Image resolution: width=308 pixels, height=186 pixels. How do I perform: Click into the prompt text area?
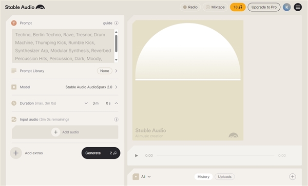63,46
